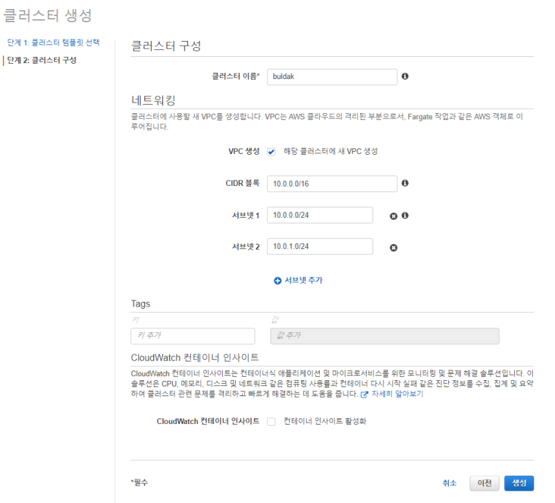Click the plus icon for 서브넷 추가
The height and width of the screenshot is (503, 555).
pos(277,281)
